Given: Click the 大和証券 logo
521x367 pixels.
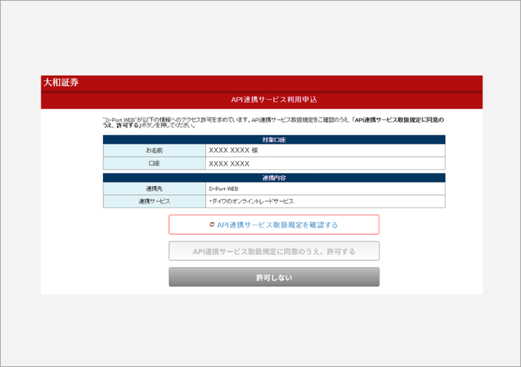Looking at the screenshot, I should point(61,82).
